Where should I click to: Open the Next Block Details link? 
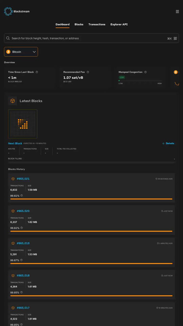pos(168,143)
